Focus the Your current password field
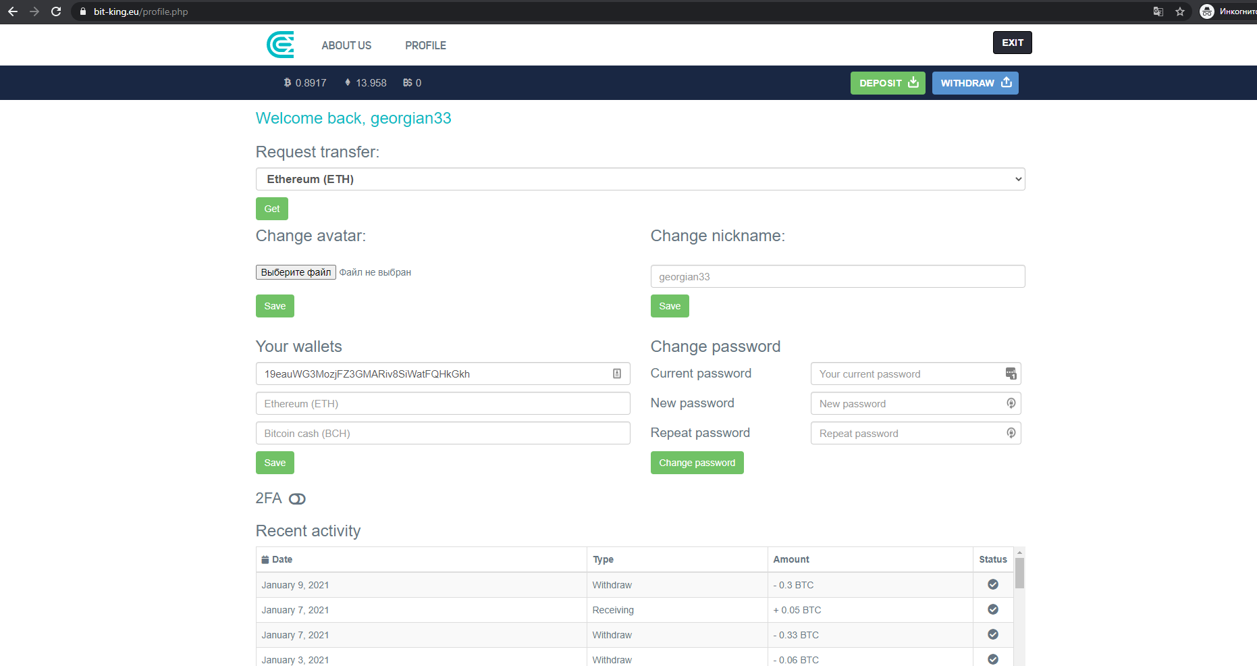1257x666 pixels. coord(915,374)
